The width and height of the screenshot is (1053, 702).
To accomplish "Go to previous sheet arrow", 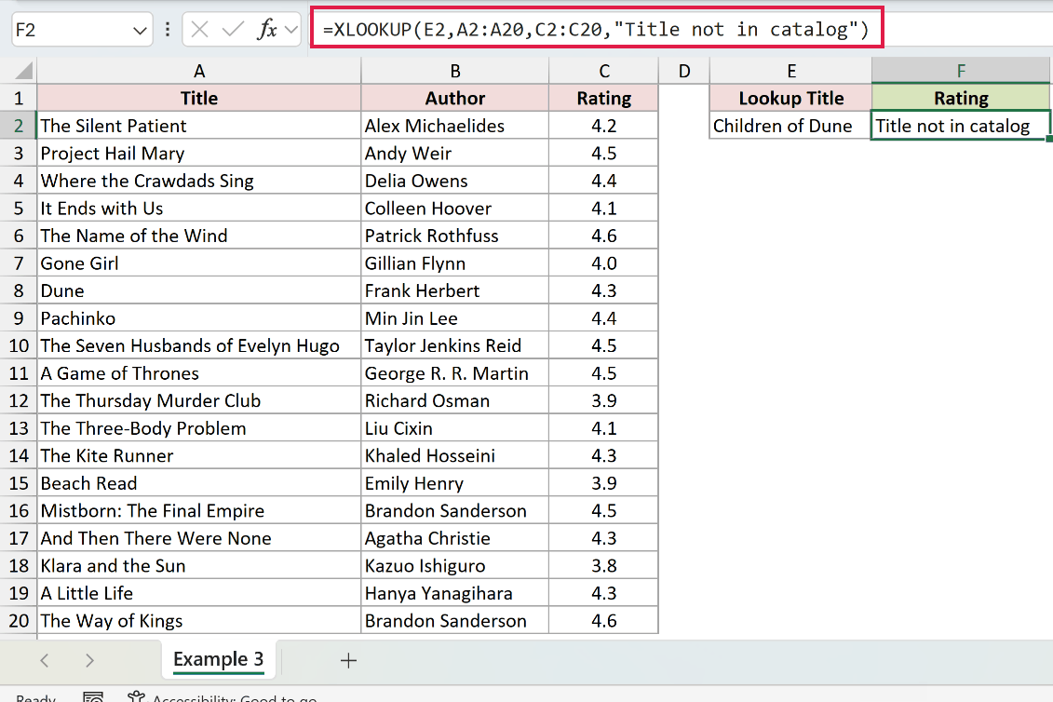I will (x=45, y=660).
